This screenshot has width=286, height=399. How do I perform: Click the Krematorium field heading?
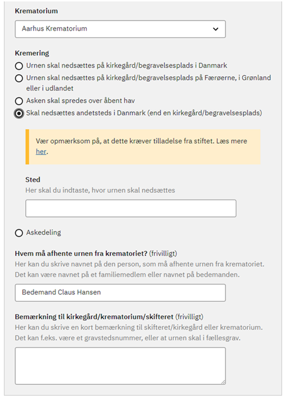point(36,11)
